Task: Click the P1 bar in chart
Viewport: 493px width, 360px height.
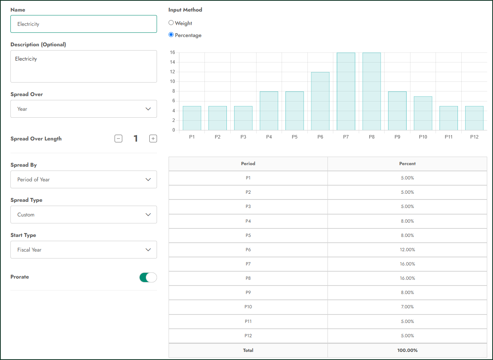Action: tap(192, 118)
